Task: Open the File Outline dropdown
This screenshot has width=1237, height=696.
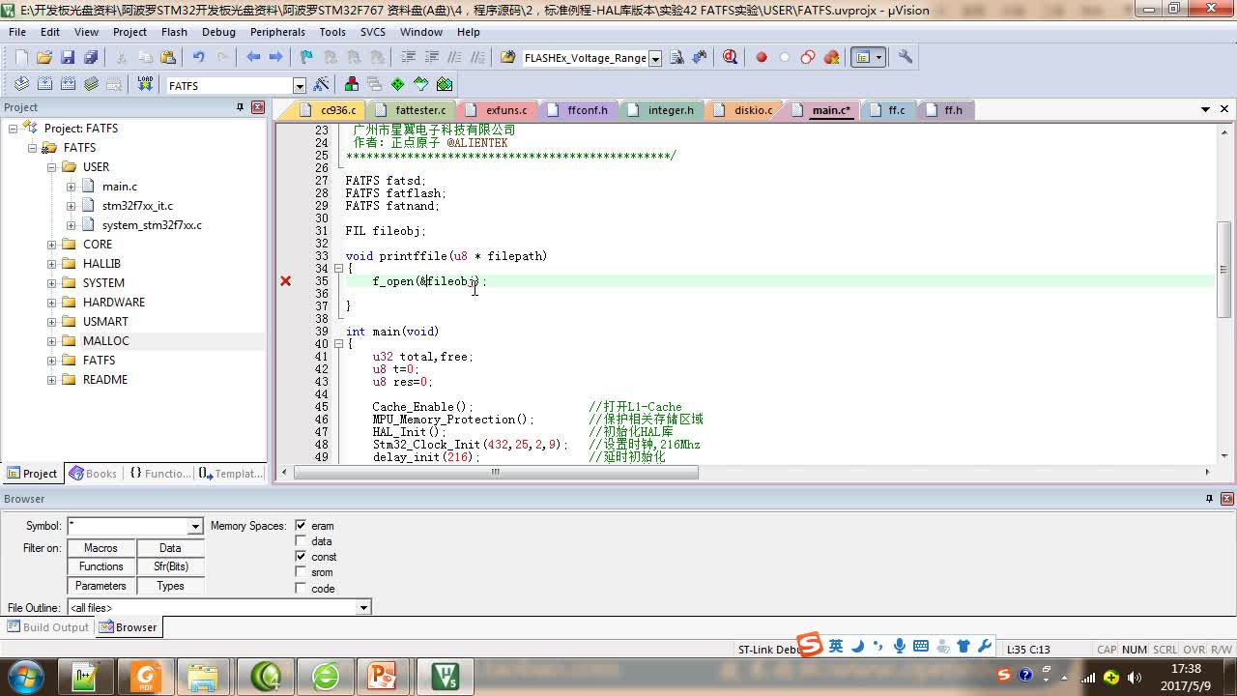Action: click(x=363, y=608)
